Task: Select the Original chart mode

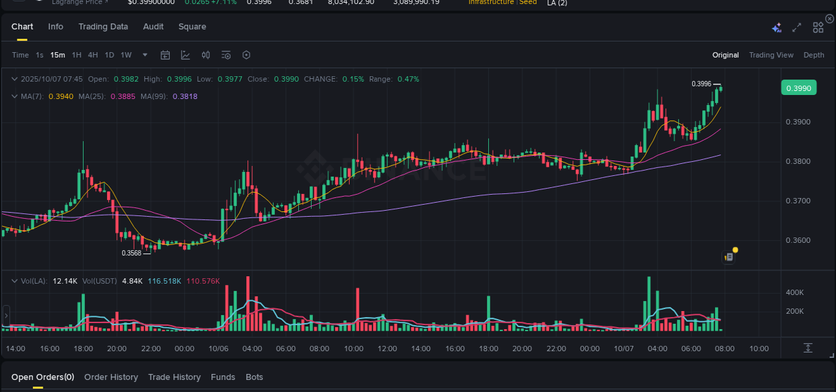Action: pyautogui.click(x=726, y=55)
